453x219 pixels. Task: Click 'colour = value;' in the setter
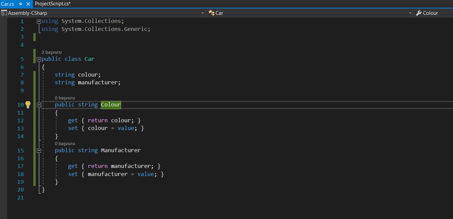click(113, 128)
